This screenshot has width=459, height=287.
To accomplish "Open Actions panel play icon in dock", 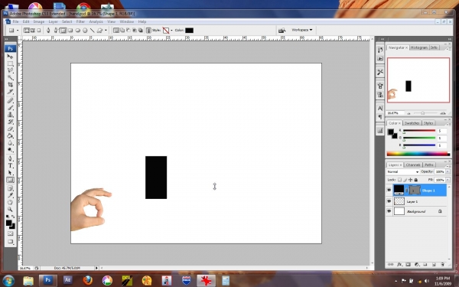I will tap(380, 59).
